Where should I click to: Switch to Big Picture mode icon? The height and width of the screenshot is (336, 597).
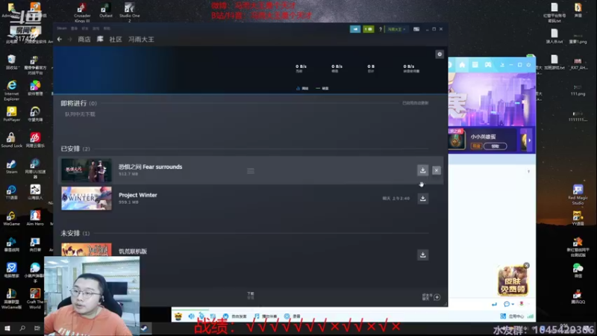[x=416, y=29]
